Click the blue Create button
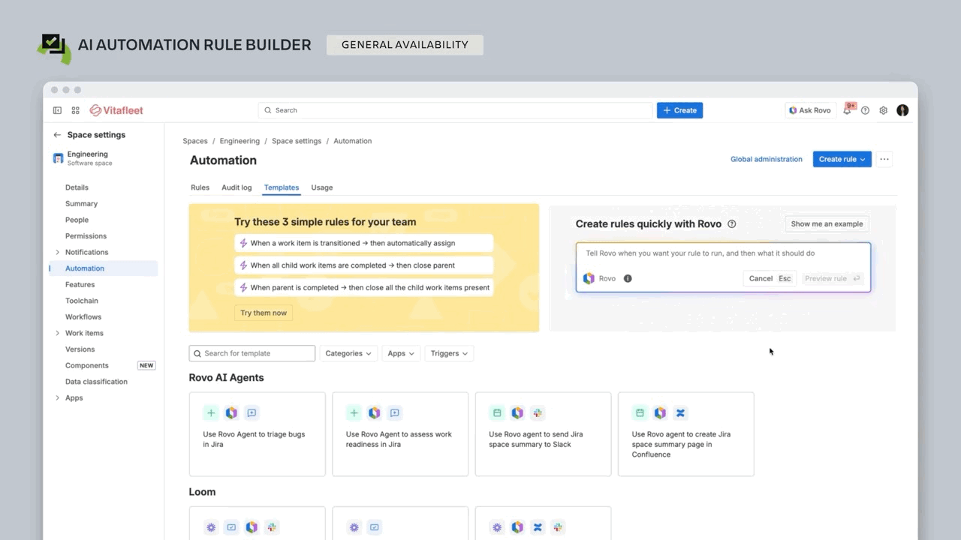This screenshot has height=540, width=961. pos(679,110)
